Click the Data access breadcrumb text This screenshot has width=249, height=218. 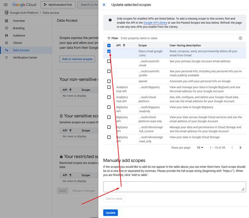(51, 12)
